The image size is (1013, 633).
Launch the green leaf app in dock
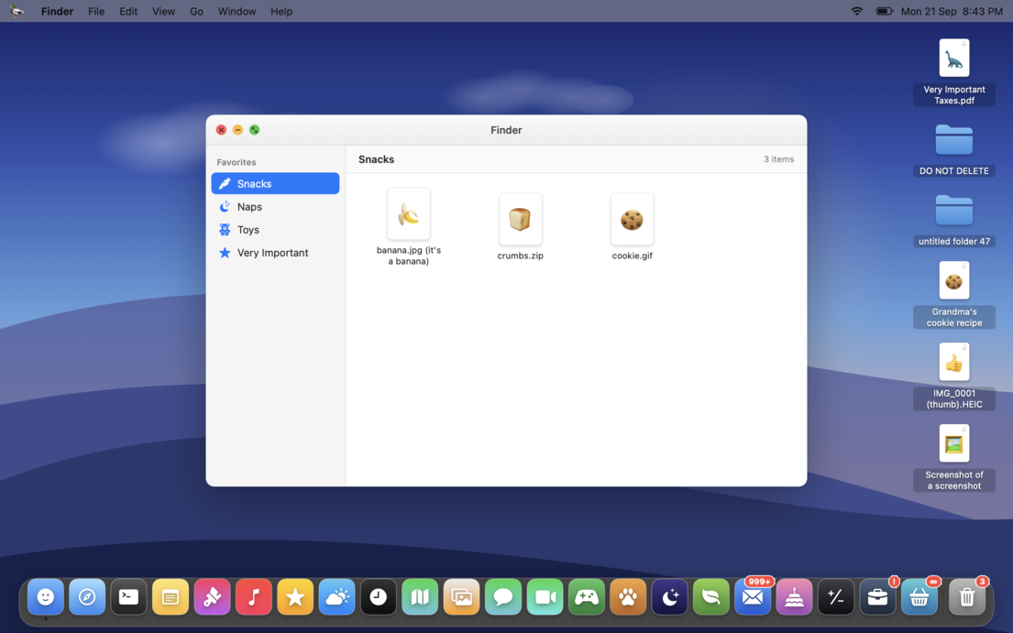711,597
